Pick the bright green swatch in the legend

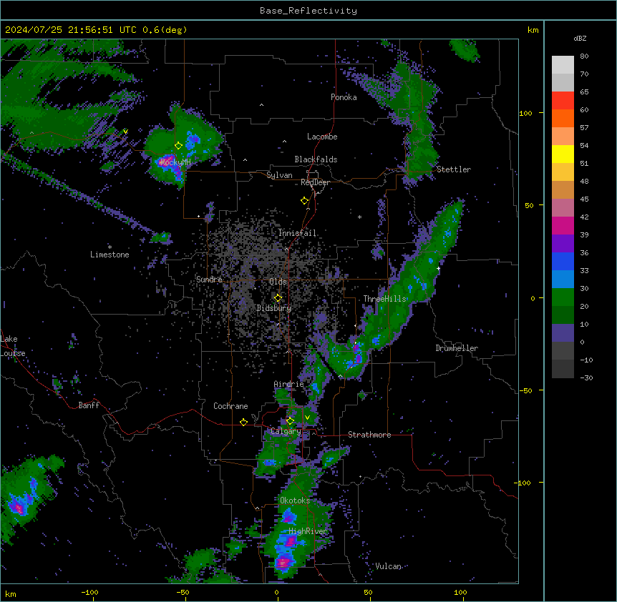563,297
